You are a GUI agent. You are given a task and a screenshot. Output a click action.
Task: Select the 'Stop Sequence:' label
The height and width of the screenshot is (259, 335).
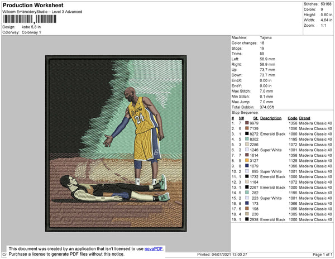(245, 113)
